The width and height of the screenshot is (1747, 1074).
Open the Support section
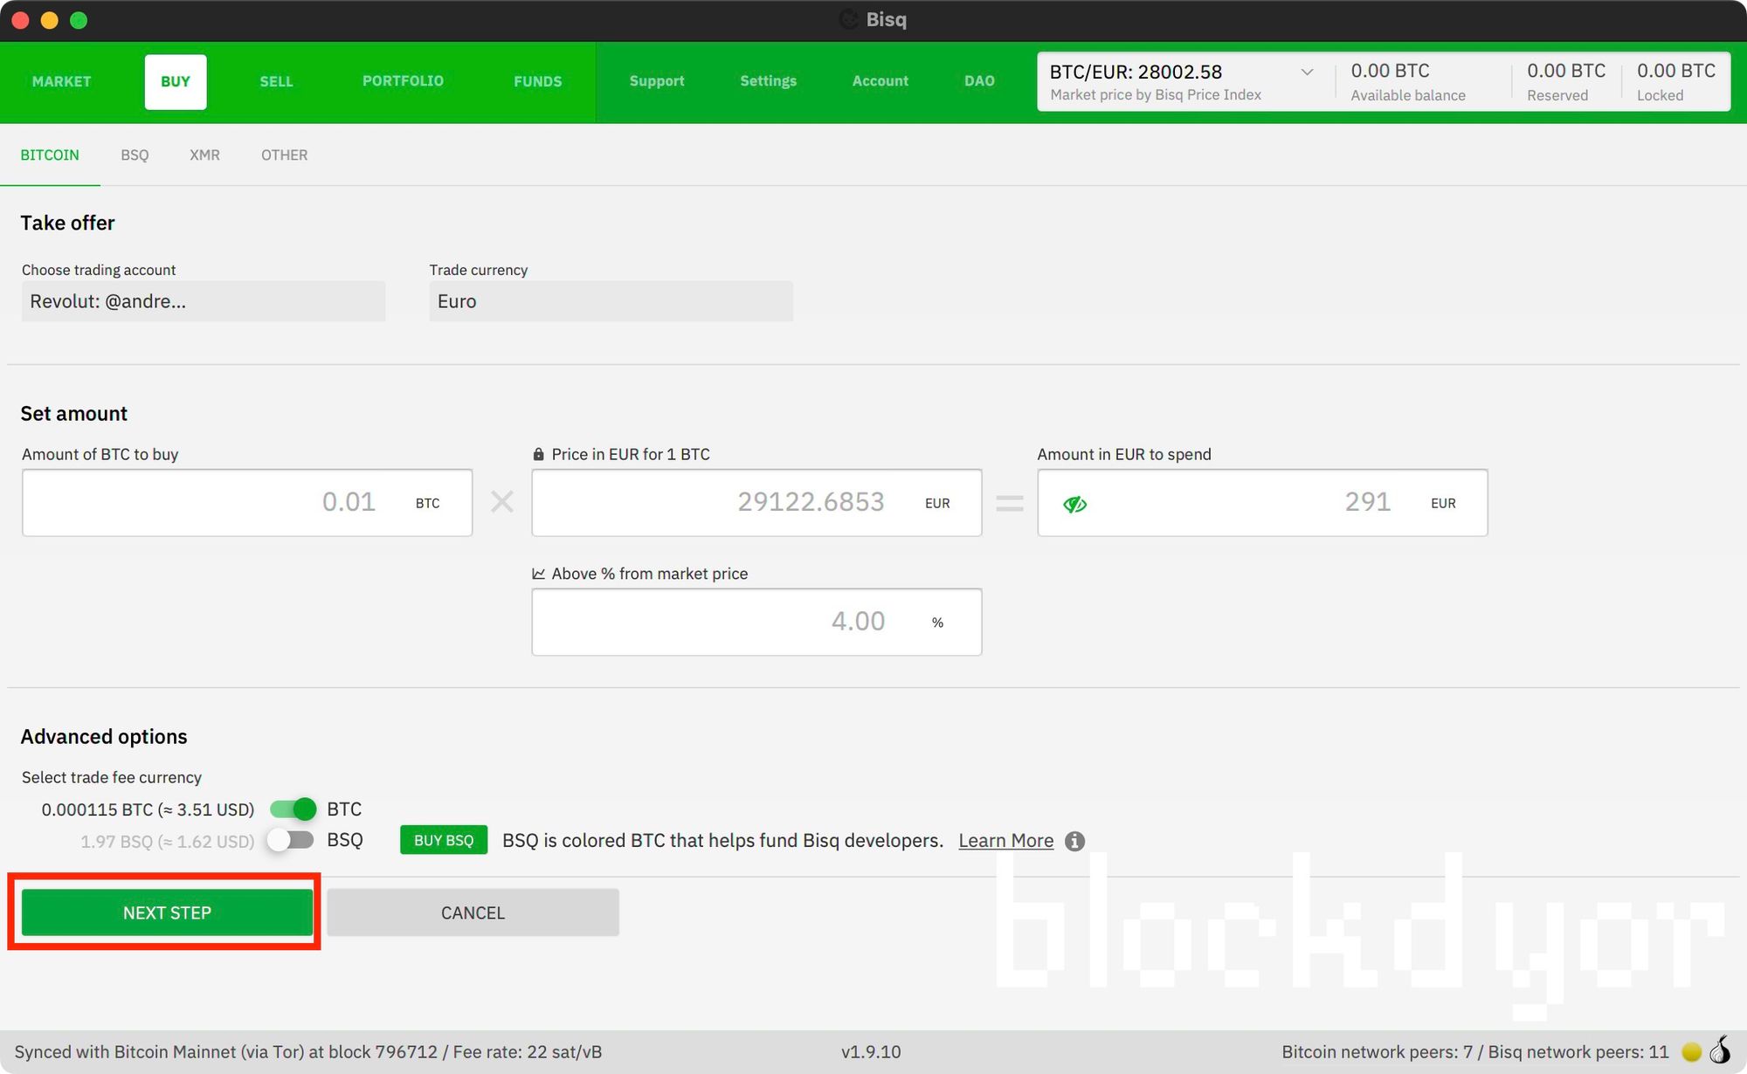[x=657, y=81]
